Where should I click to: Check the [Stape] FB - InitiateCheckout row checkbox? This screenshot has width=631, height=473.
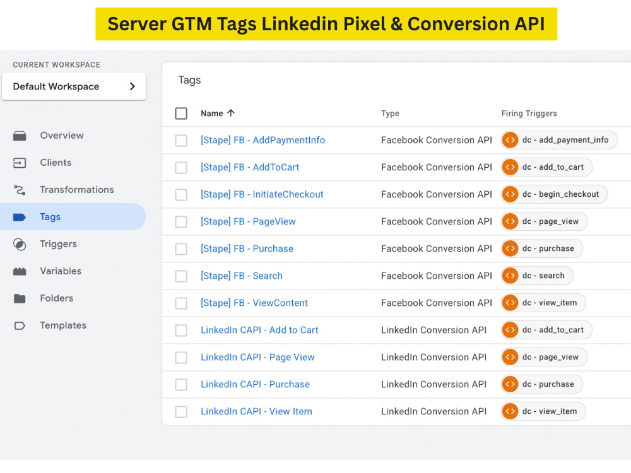click(181, 195)
